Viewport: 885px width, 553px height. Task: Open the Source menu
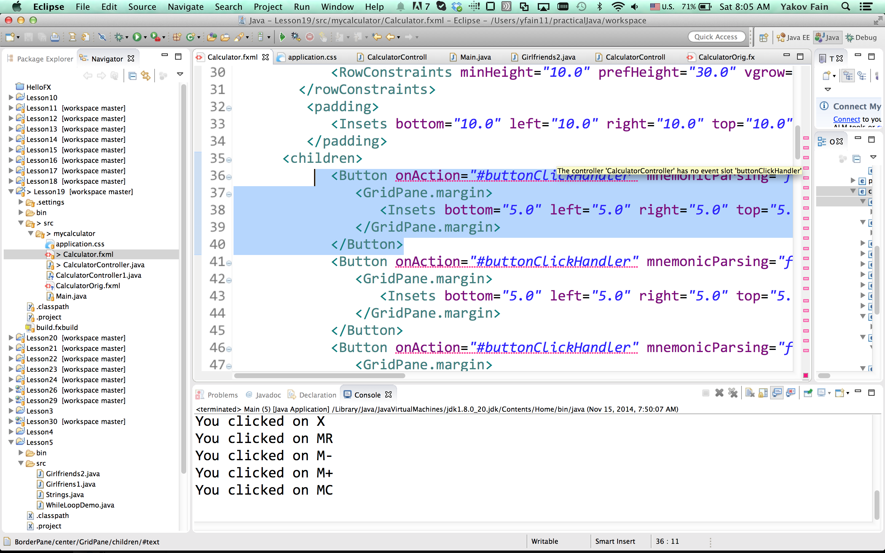[x=142, y=6]
